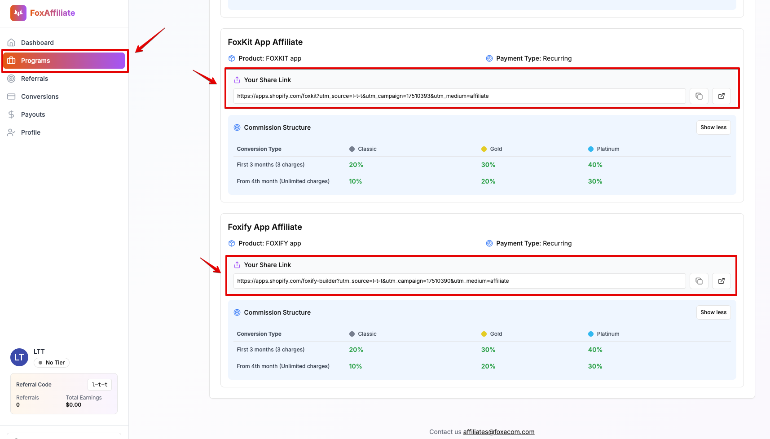This screenshot has width=770, height=439.
Task: Open the Profile page
Action: (64, 132)
